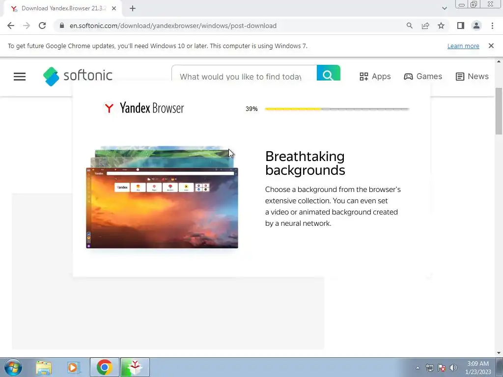The height and width of the screenshot is (377, 503).
Task: Click the address bar URL
Action: point(173,26)
